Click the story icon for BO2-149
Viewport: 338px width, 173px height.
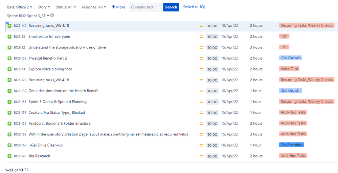[x=9, y=26]
